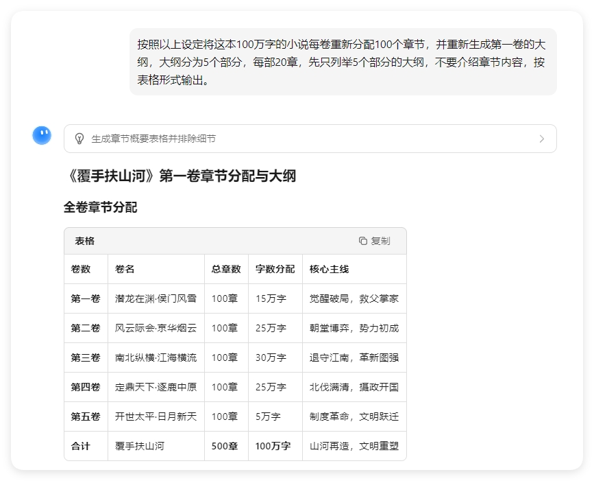Click the cell 觉醒破局，救父掌家
The width and height of the screenshot is (594, 481).
[x=353, y=299]
